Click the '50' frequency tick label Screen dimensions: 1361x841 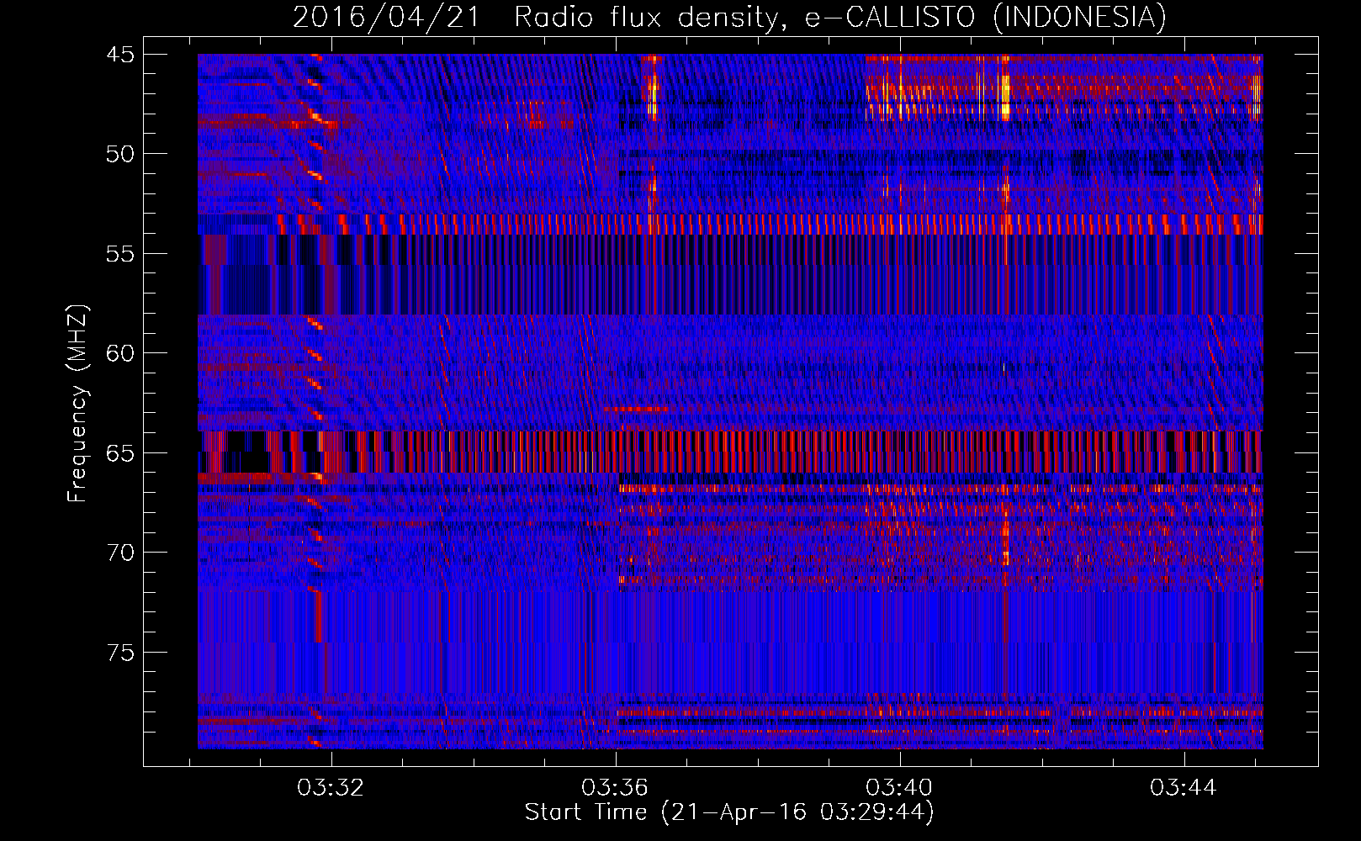(119, 154)
